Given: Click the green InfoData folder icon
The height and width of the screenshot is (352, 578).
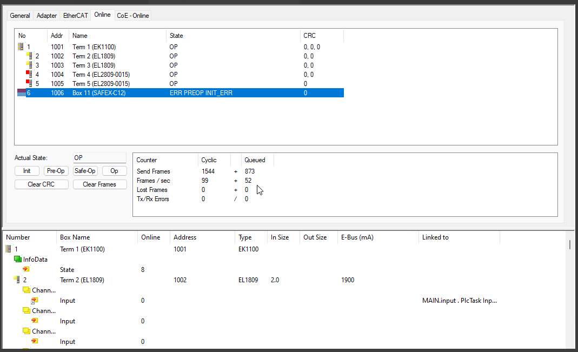Looking at the screenshot, I should [x=18, y=260].
